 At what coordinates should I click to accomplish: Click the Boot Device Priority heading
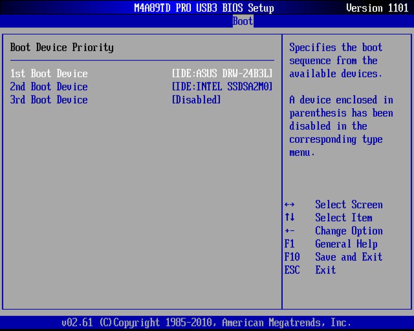[62, 47]
